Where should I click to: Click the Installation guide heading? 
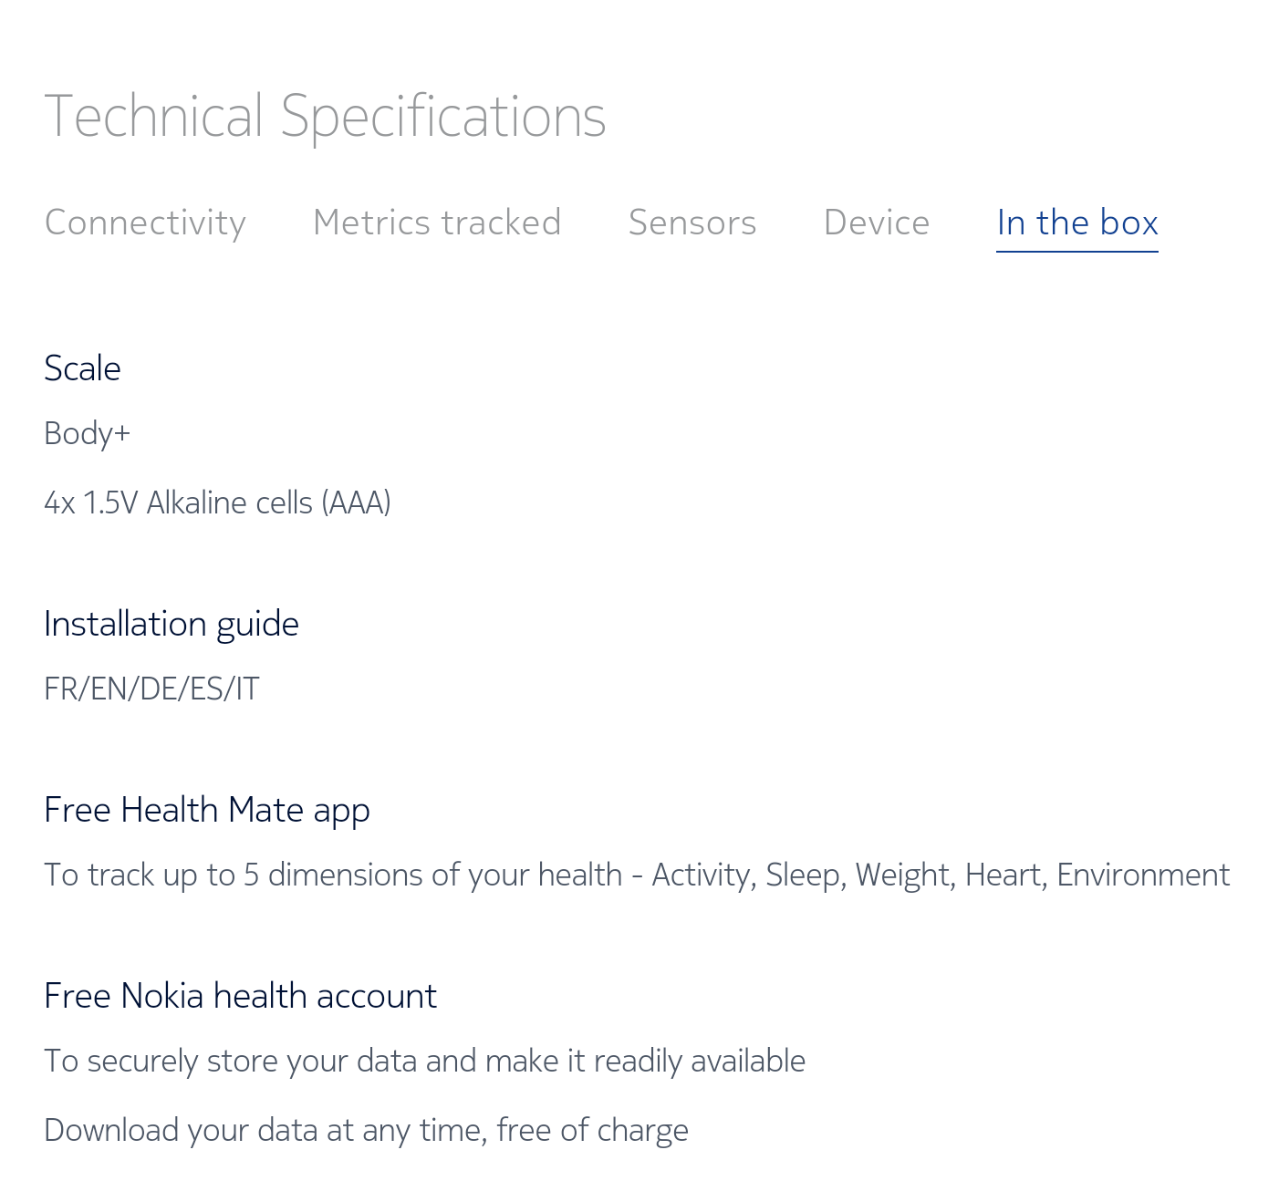[x=172, y=624]
